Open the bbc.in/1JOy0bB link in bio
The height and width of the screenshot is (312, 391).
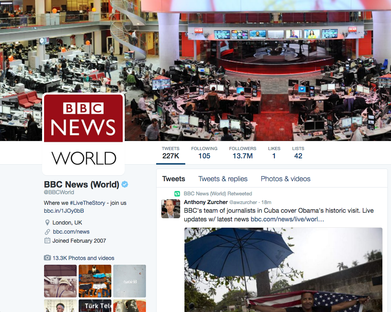64,211
